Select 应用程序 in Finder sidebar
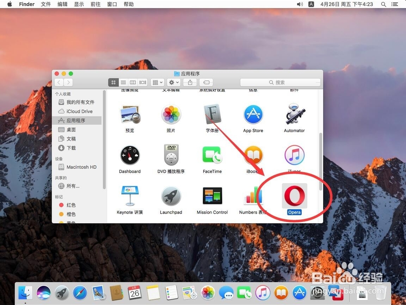The image size is (406, 305). [x=77, y=120]
